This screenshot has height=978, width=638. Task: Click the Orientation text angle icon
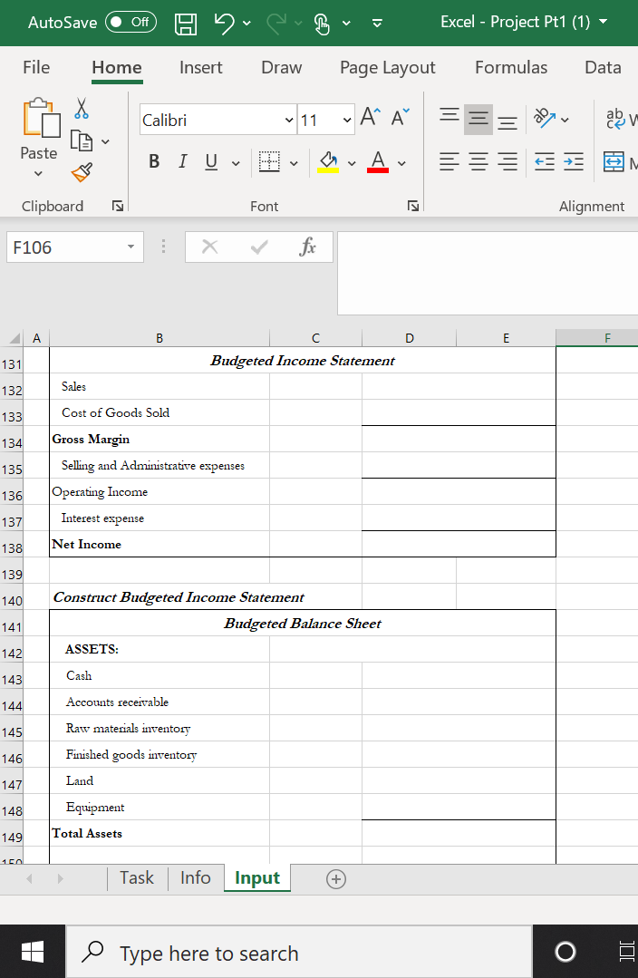pos(544,117)
